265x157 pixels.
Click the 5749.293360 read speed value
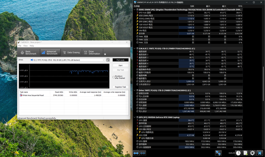point(58,95)
